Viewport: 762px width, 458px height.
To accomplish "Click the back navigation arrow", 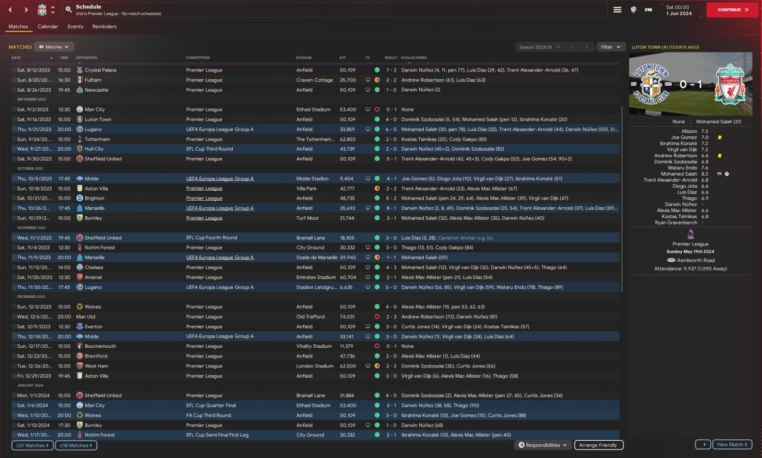I will 10,10.
